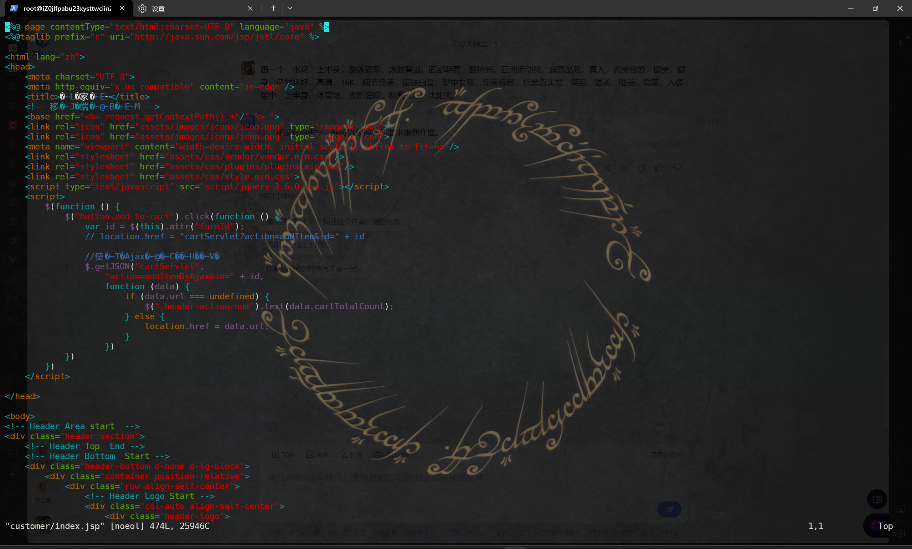
Task: Click the opening <body> tag line
Action: click(x=20, y=416)
